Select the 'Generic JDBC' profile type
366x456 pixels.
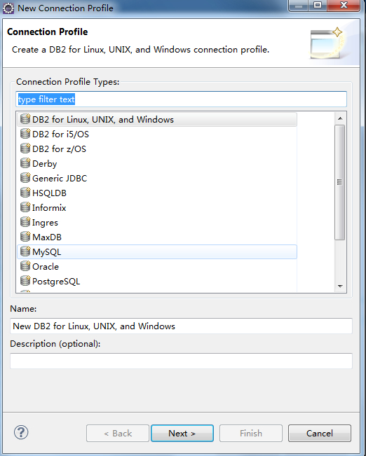click(x=157, y=179)
